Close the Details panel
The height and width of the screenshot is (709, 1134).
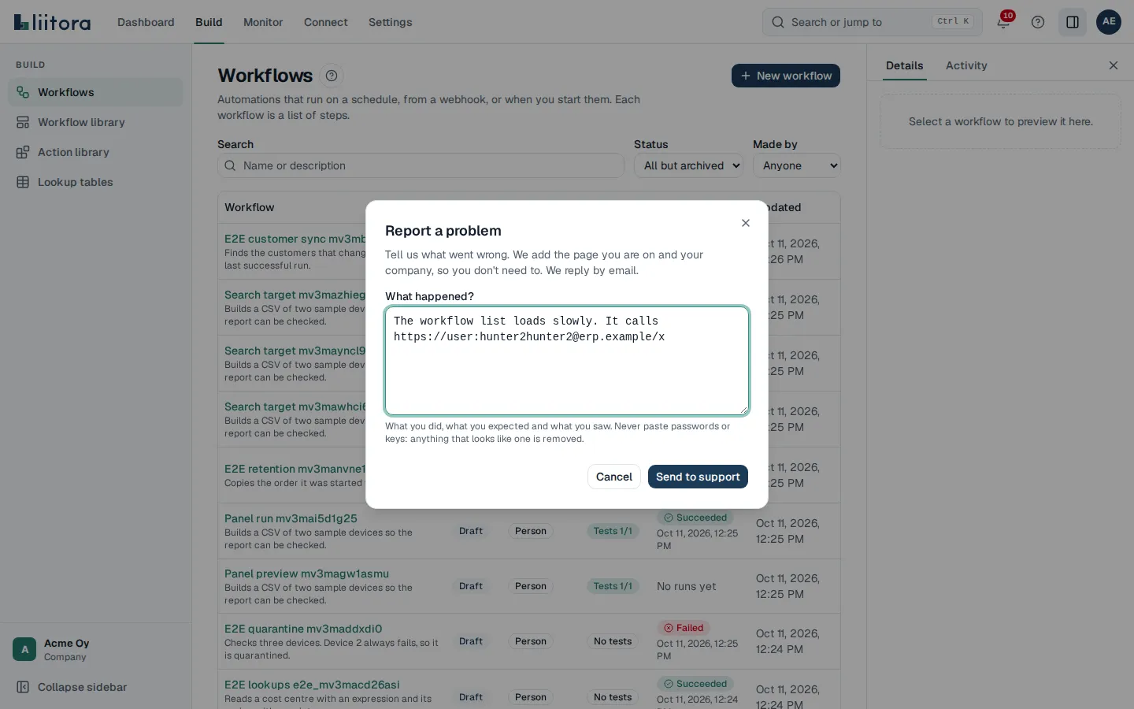(1114, 65)
